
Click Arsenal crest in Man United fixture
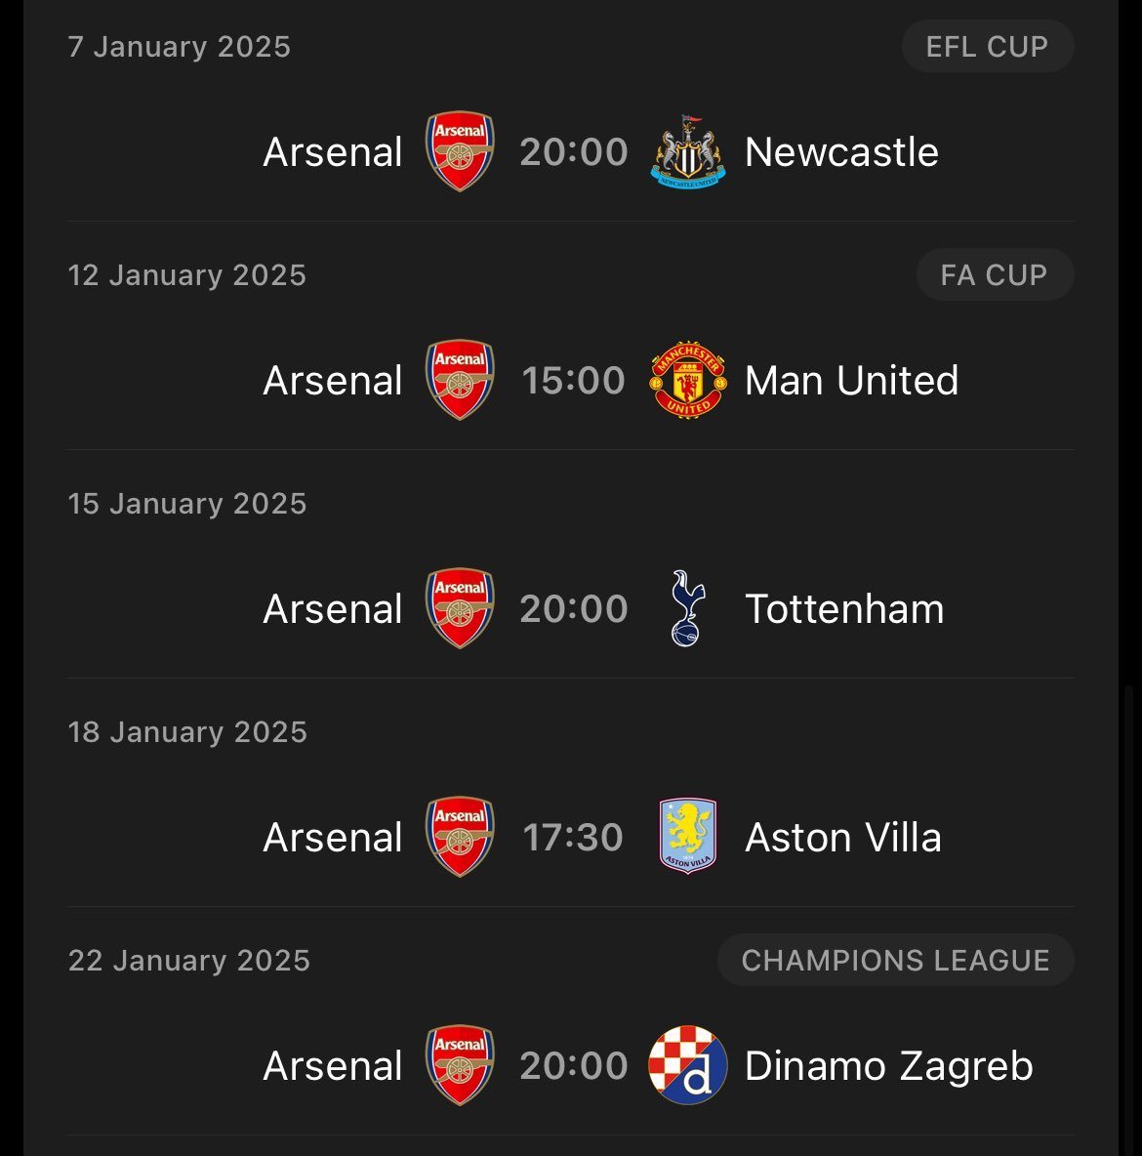(460, 380)
